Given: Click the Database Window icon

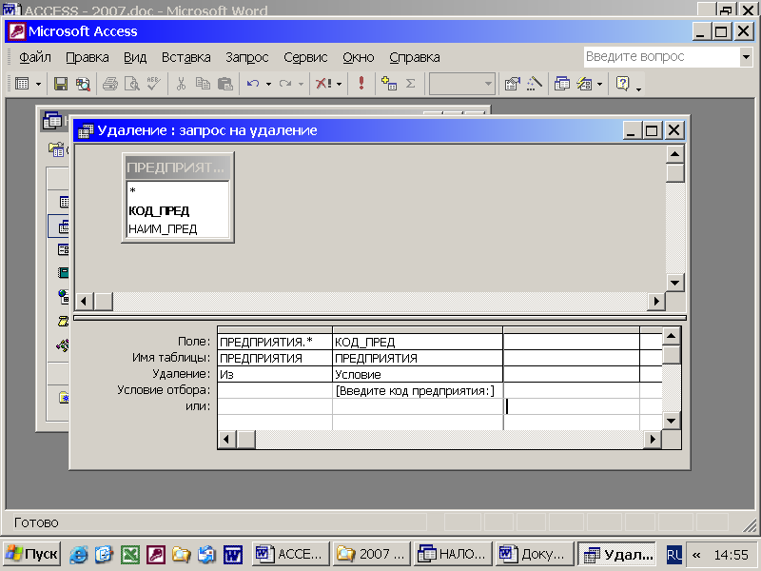Looking at the screenshot, I should tap(562, 84).
